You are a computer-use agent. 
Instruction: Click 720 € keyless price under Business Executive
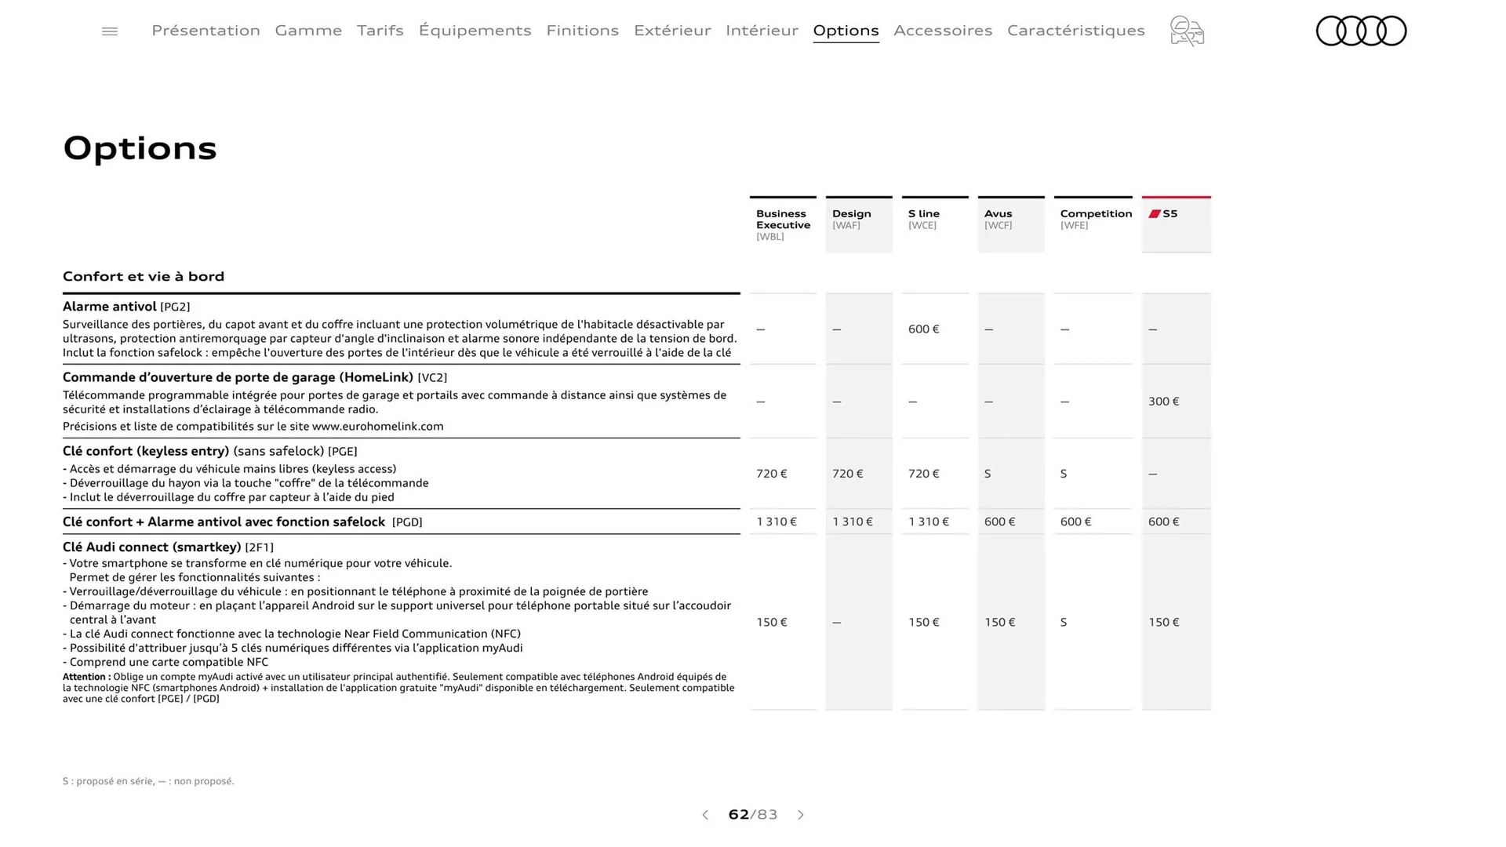click(772, 474)
